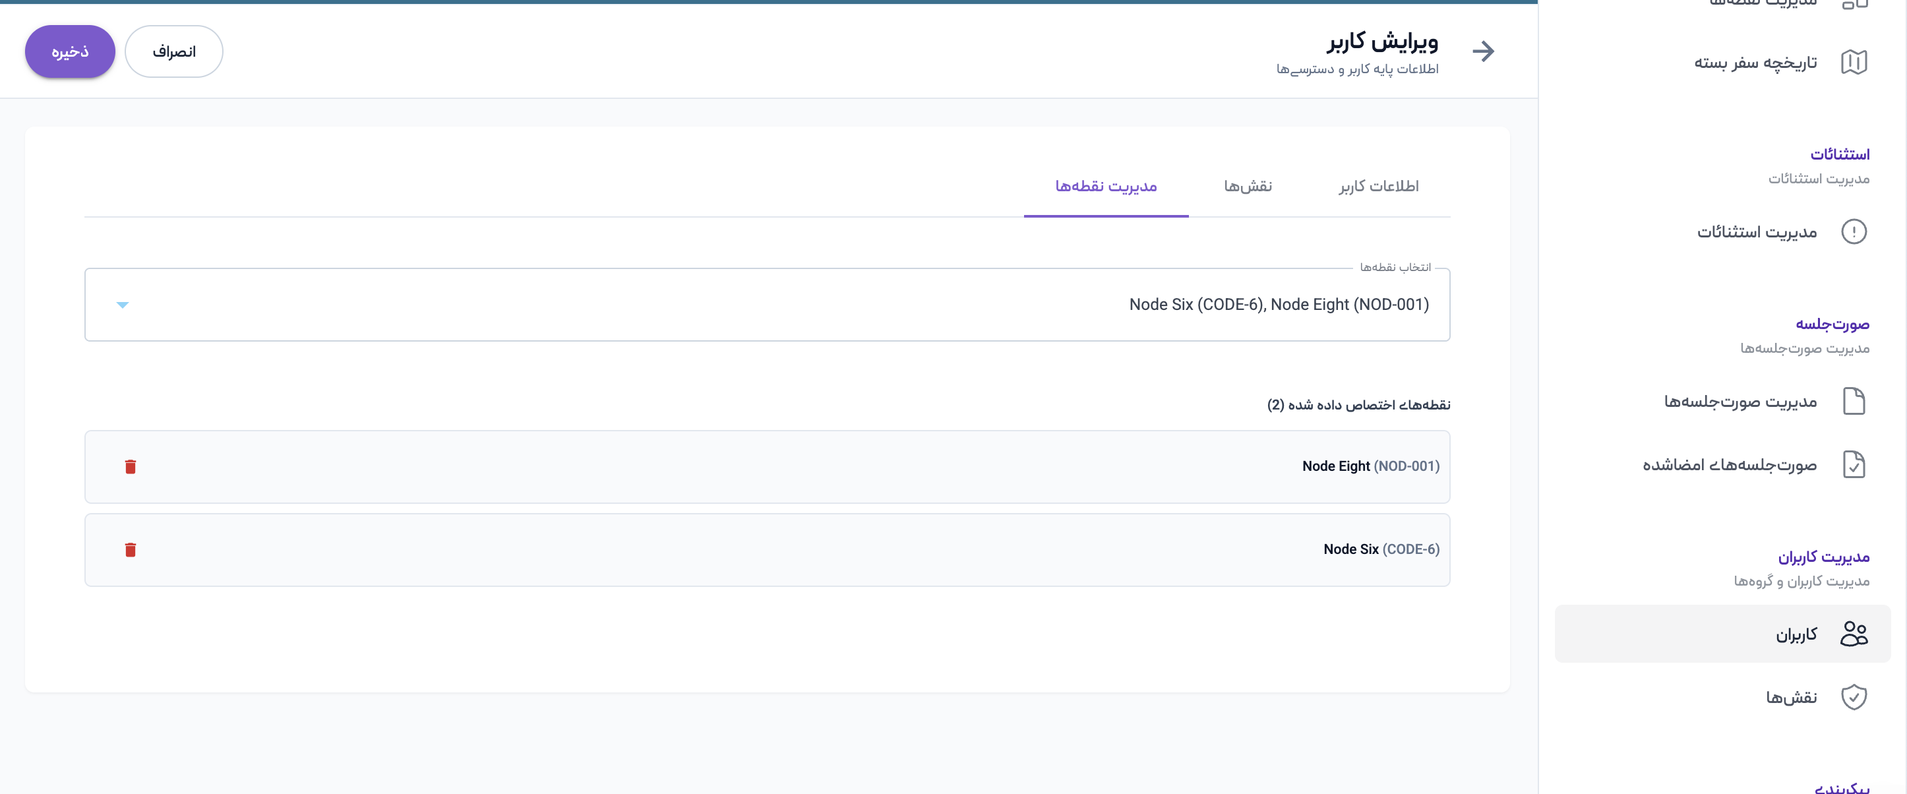The width and height of the screenshot is (1907, 794).
Task: Click the document icon for مدیریت صورت‌جلسه‌ها
Action: point(1853,402)
